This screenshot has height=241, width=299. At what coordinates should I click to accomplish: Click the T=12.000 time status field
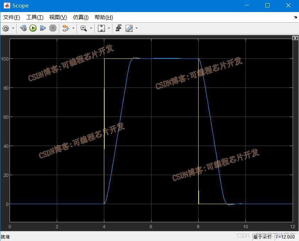click(285, 237)
